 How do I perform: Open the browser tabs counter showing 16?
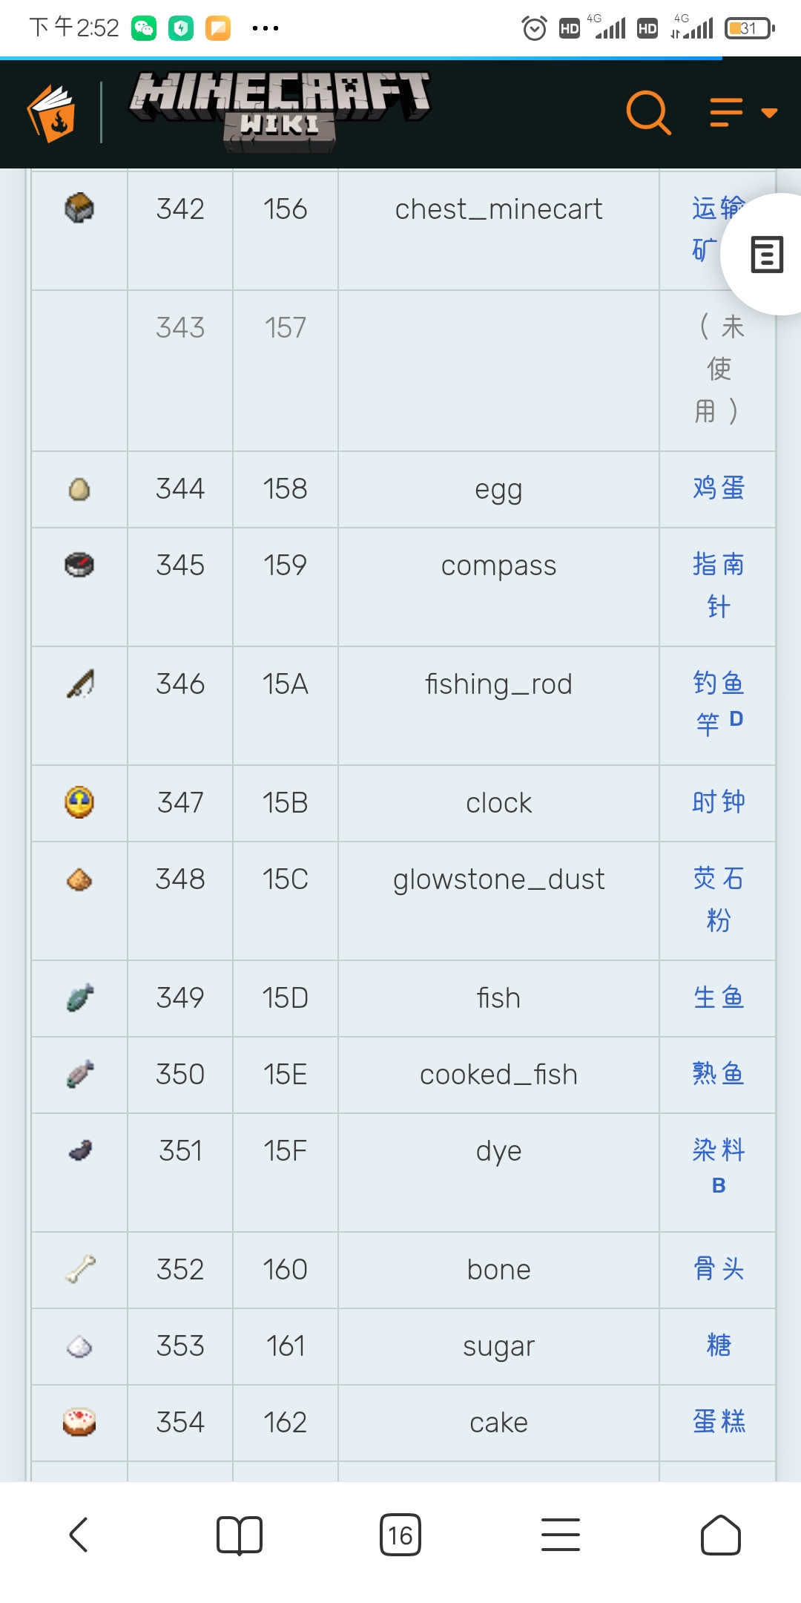tap(400, 1534)
